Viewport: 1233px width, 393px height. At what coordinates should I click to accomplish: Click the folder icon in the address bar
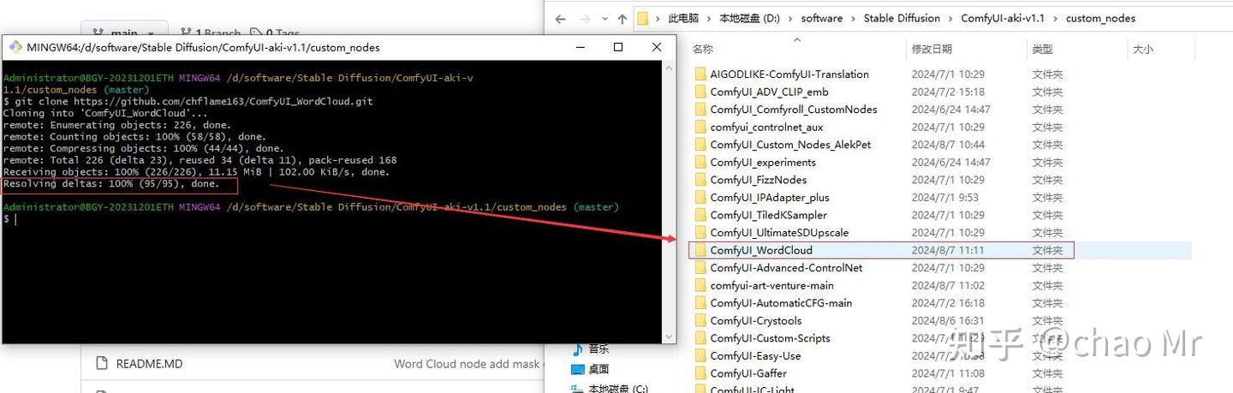(643, 18)
